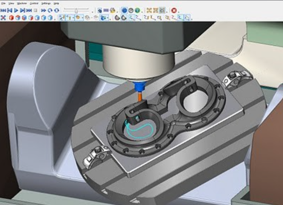
Task: Toggle the highlighted gray fit-view icon
Action: tap(162, 11)
